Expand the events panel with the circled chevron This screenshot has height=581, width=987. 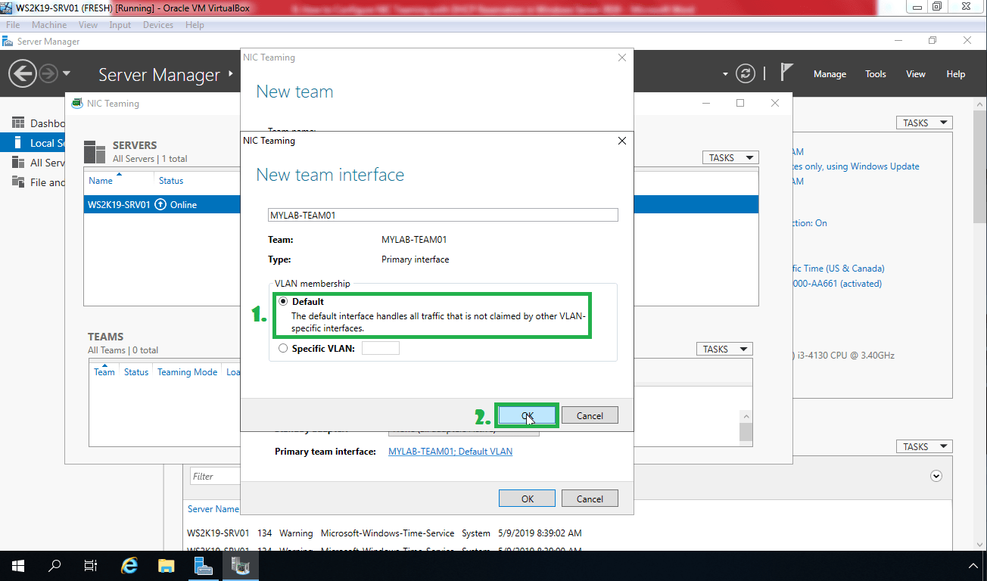936,476
